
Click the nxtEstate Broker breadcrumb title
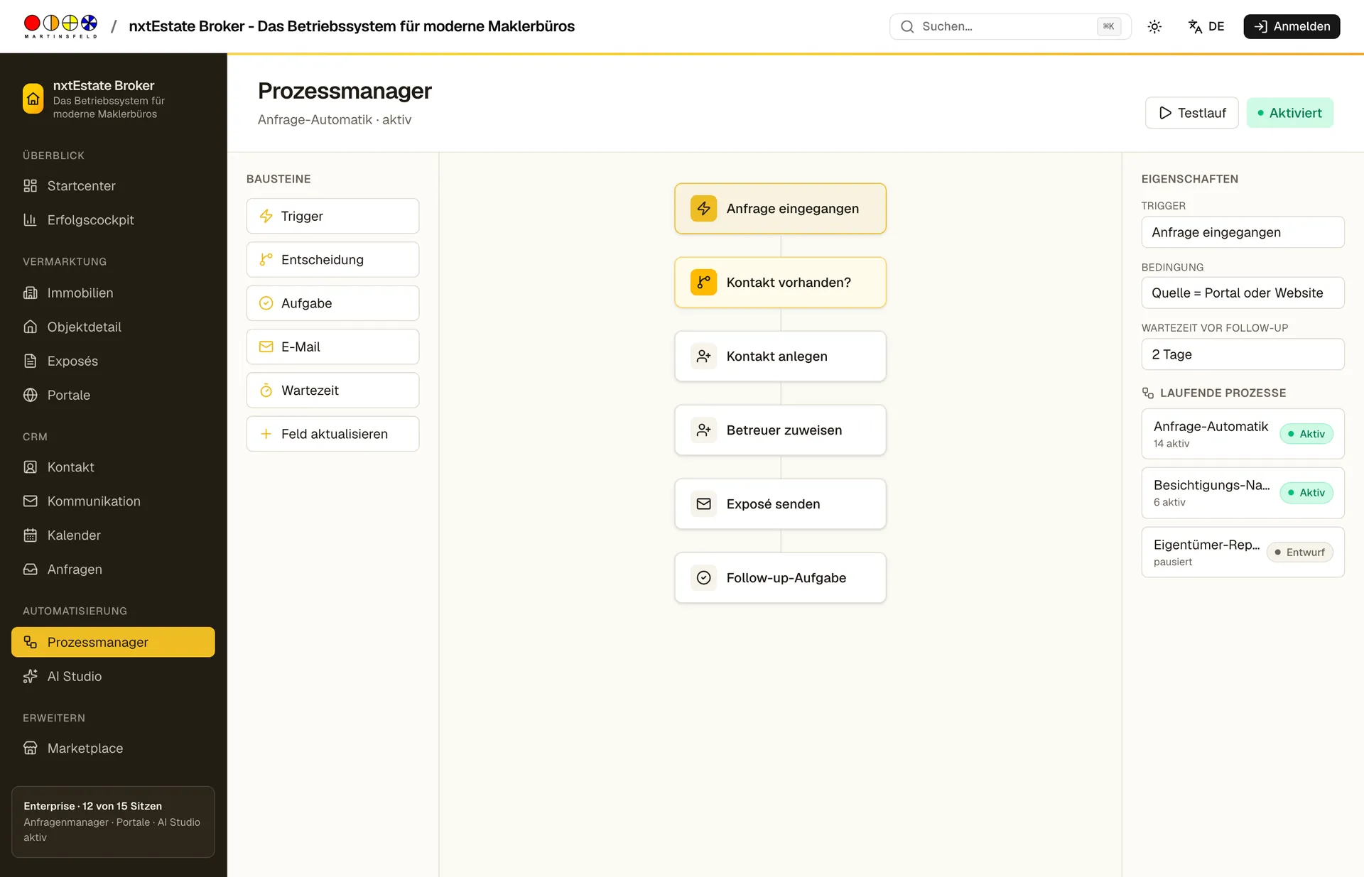coord(352,26)
